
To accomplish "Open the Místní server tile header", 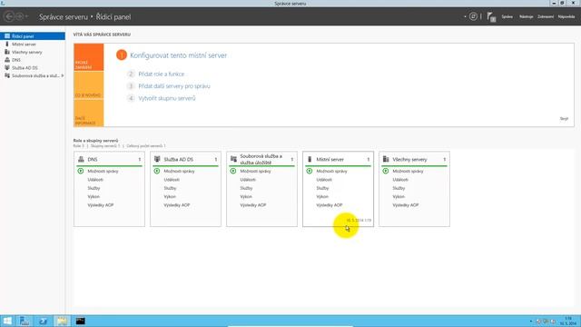I will coord(339,160).
